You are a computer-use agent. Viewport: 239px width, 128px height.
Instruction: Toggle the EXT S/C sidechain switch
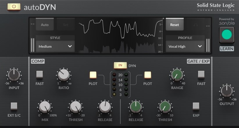click(x=14, y=106)
